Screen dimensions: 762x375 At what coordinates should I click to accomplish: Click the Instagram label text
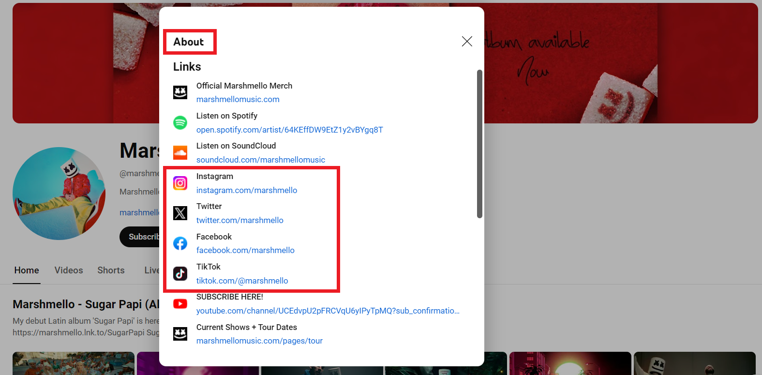215,176
